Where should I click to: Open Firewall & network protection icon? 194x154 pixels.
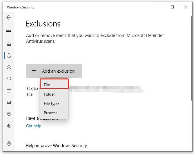pyautogui.click(x=9, y=79)
